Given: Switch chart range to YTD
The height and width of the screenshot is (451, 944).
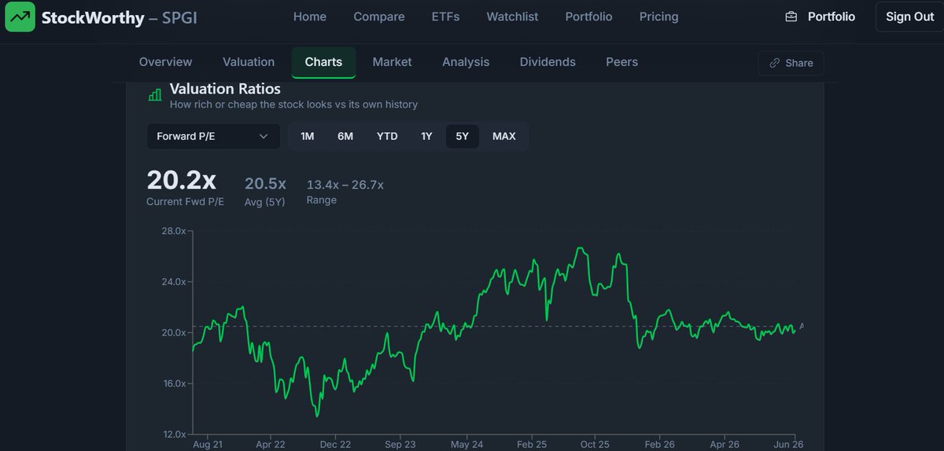Looking at the screenshot, I should point(387,137).
